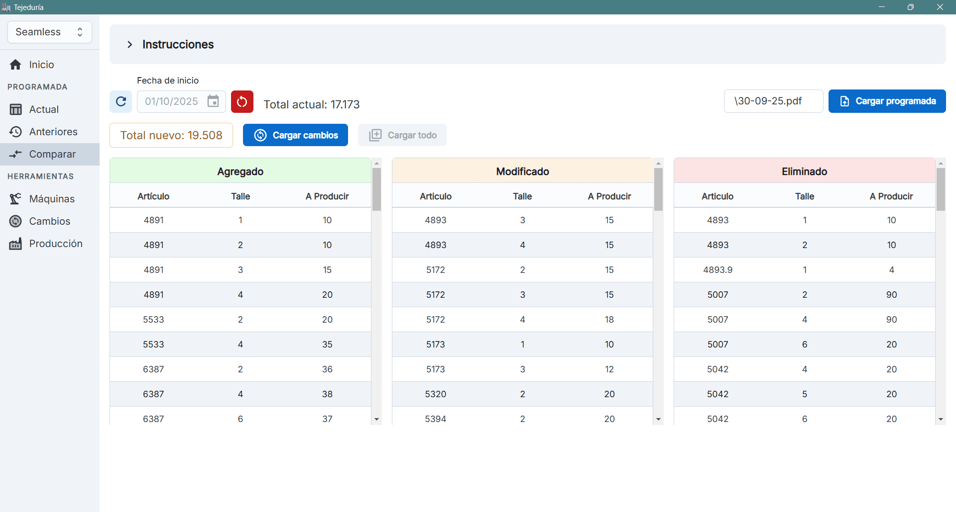Screen dimensions: 956x512
Task: Expand the Instrucciones panel
Action: [x=130, y=45]
